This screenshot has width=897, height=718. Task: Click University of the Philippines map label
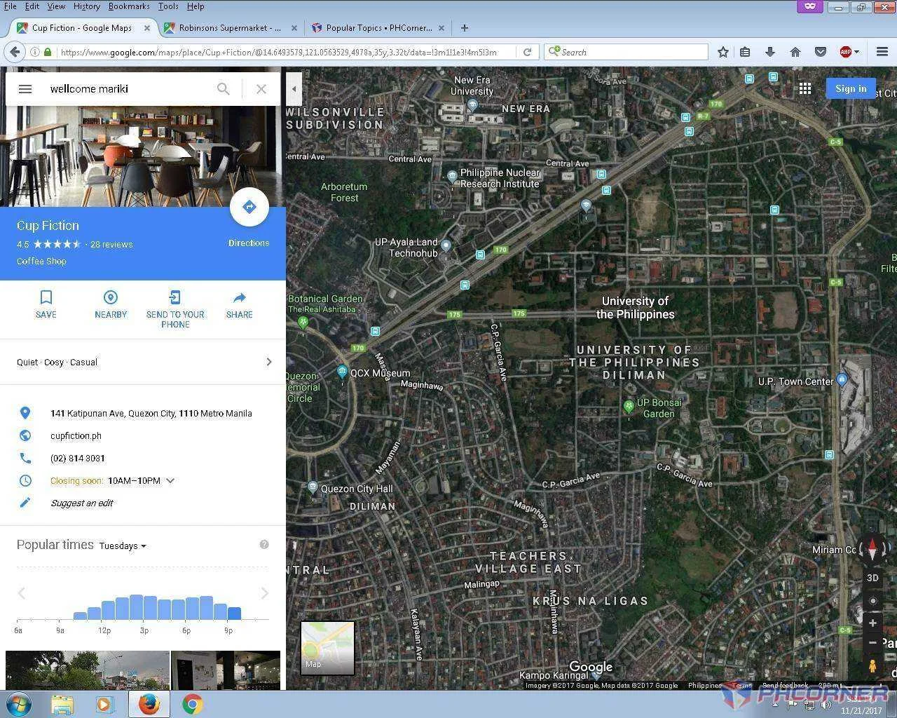(635, 308)
